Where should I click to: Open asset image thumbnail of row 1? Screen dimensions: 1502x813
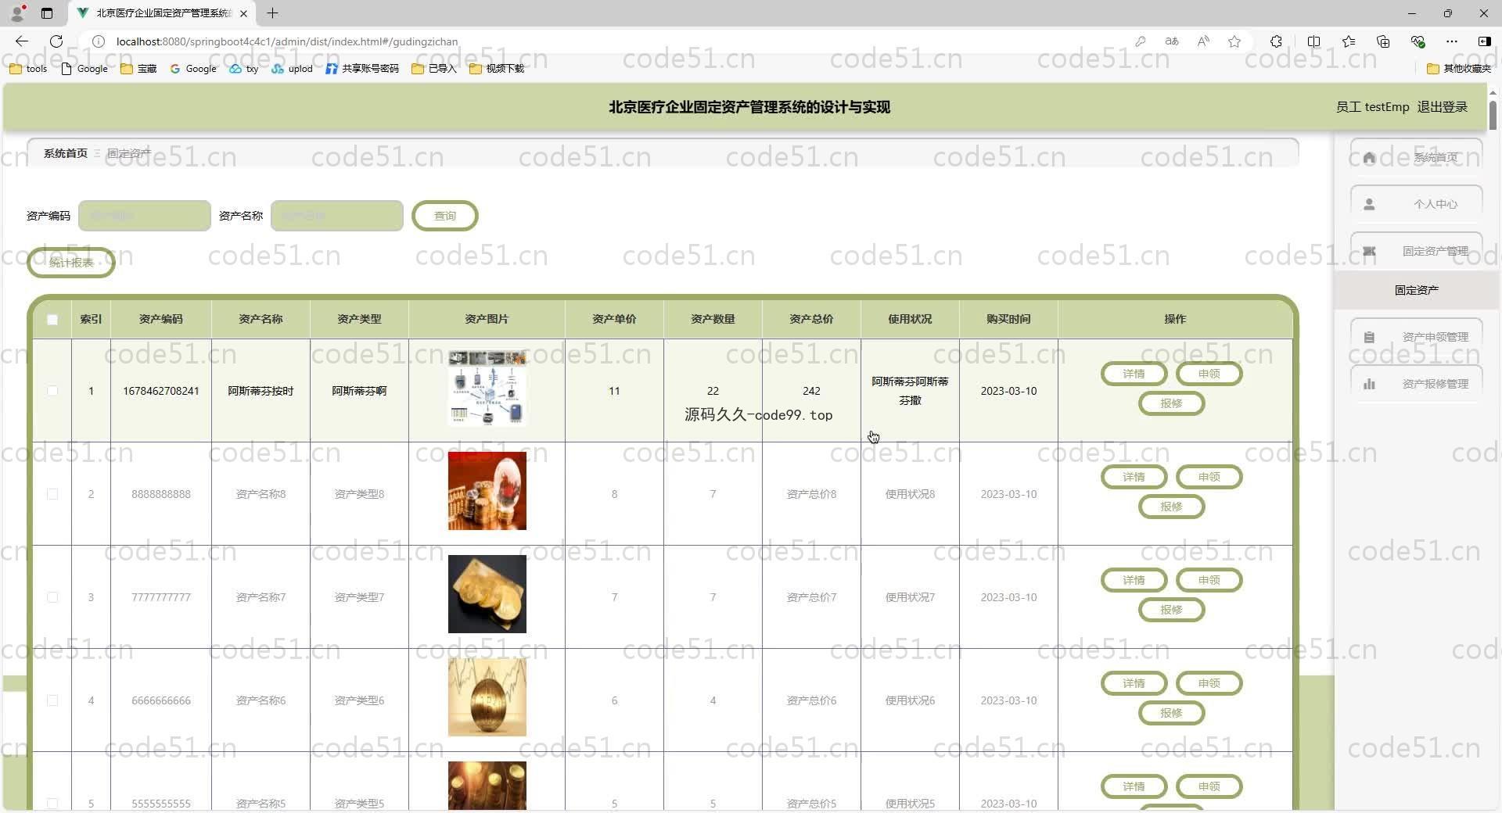coord(487,388)
